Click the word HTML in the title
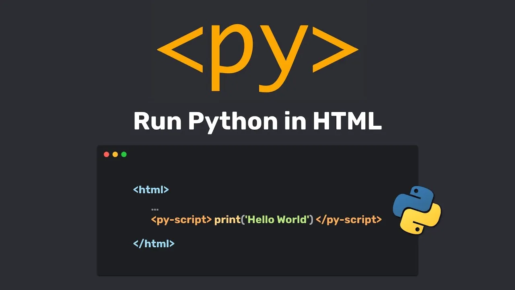The image size is (515, 290). coord(347,121)
